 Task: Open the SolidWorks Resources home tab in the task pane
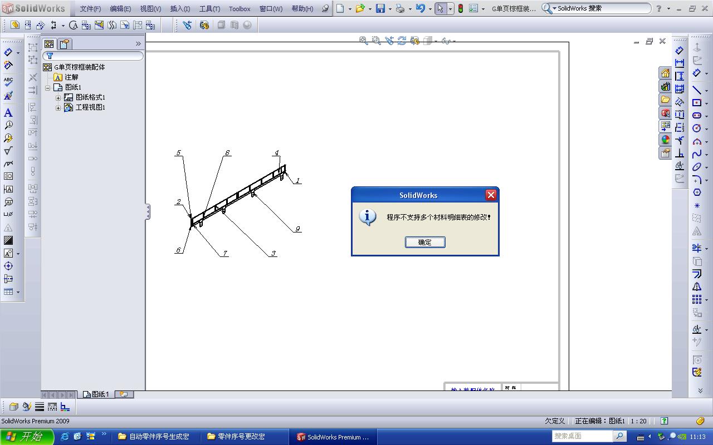tap(666, 73)
